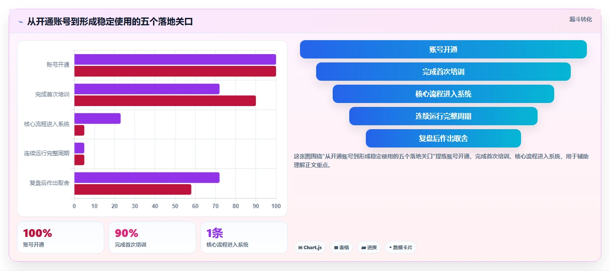Click the 复盘后作出取舍 funnel stage bar
This screenshot has height=271, width=610.
[443, 138]
